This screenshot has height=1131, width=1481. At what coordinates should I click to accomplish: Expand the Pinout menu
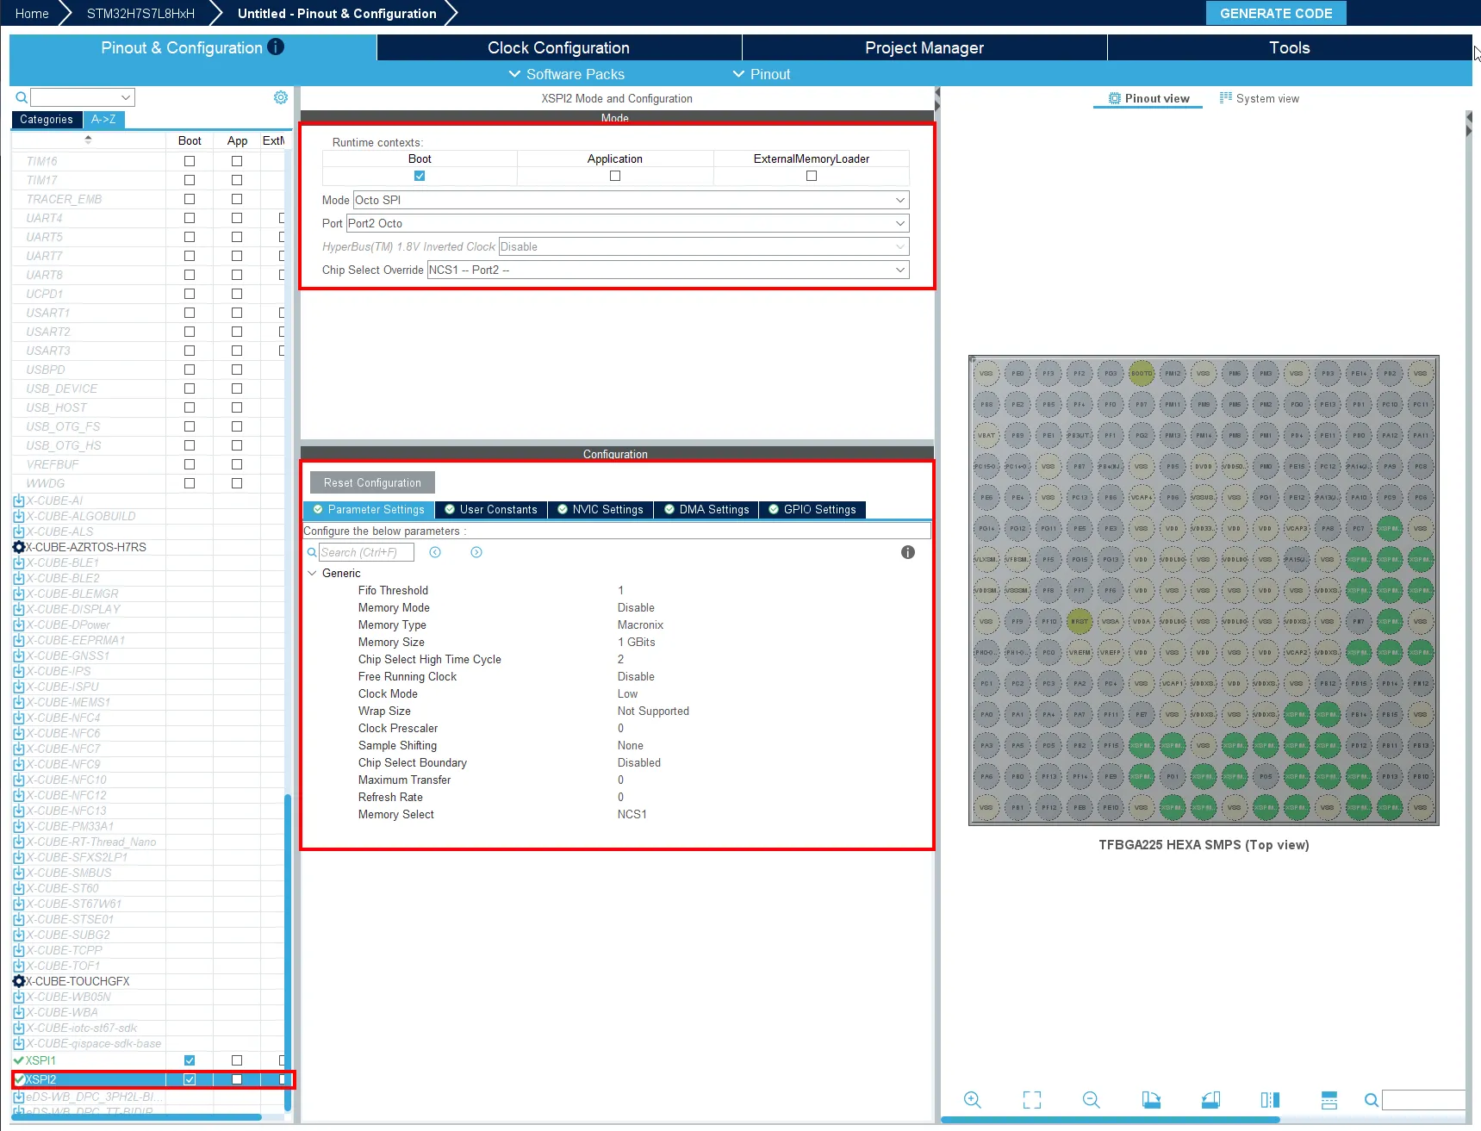(x=762, y=74)
